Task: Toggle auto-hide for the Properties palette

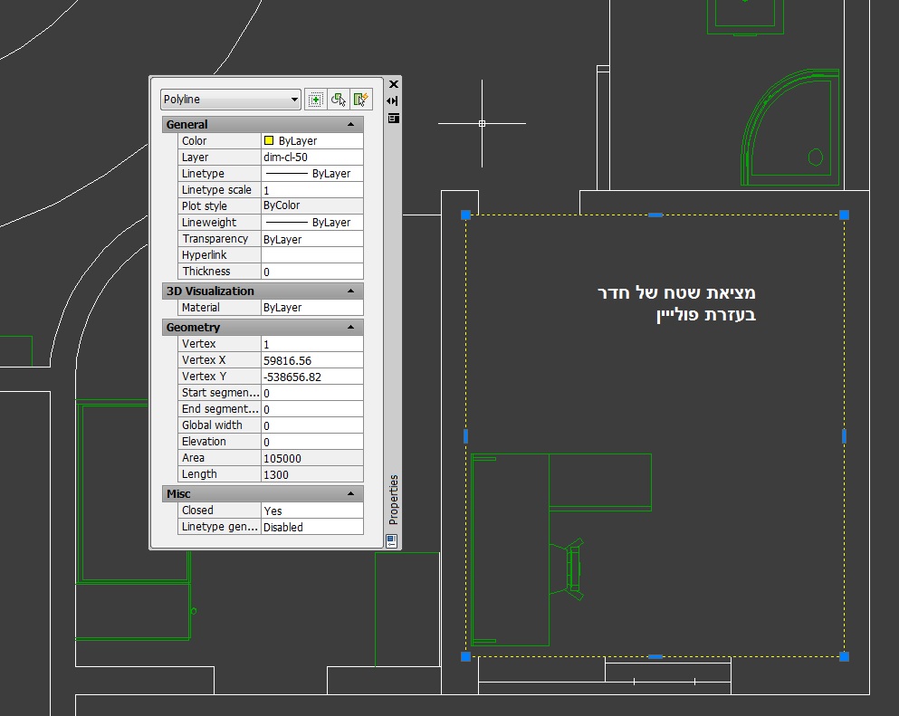Action: coord(393,100)
